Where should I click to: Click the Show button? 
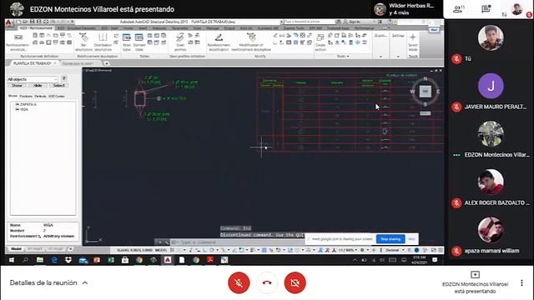[x=17, y=85]
